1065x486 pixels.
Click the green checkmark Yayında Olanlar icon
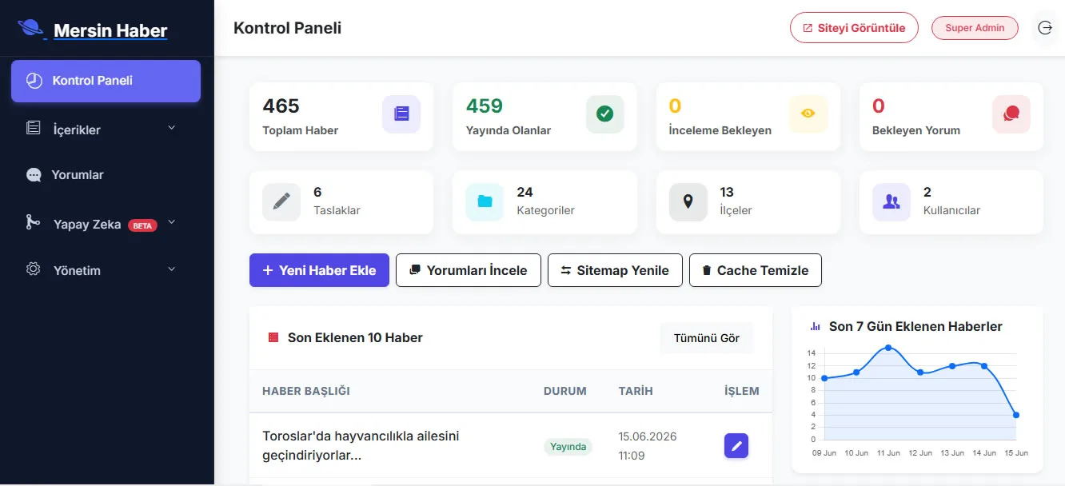[605, 114]
